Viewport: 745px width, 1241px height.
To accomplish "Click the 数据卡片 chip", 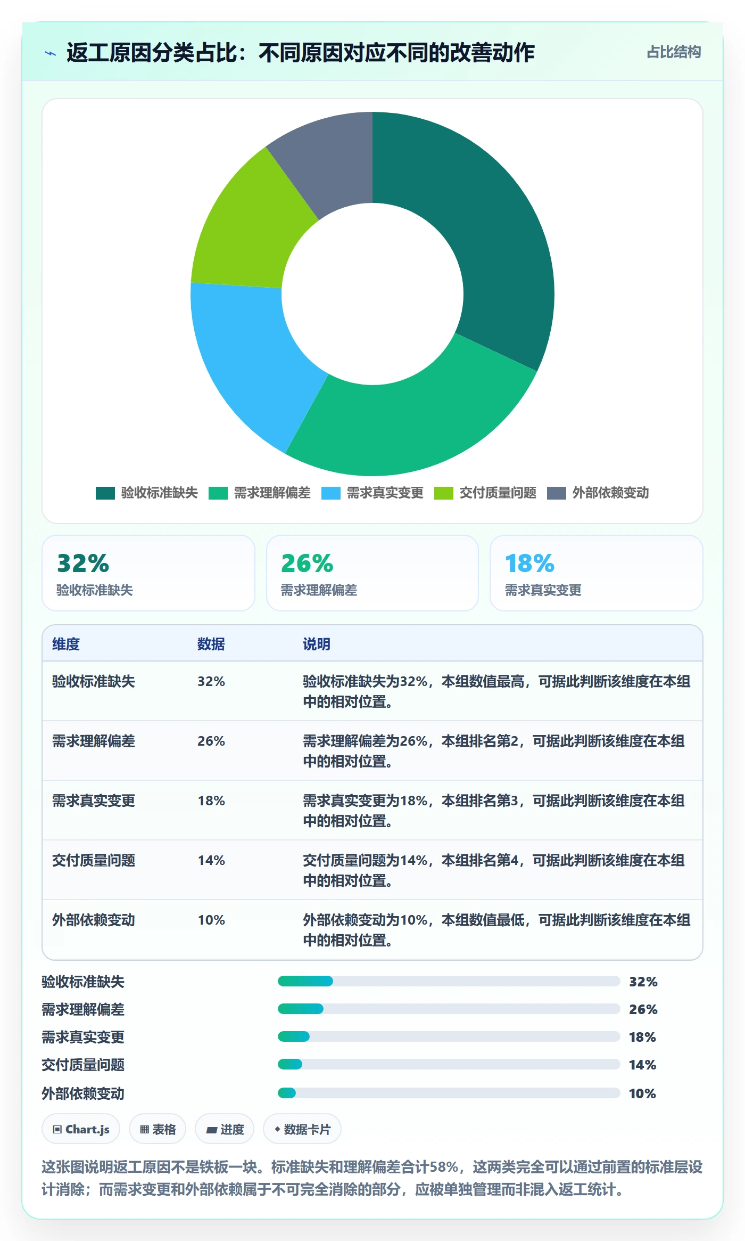I will point(302,1129).
